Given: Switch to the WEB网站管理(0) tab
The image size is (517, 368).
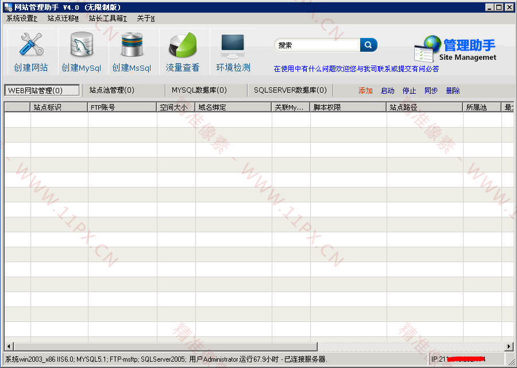Looking at the screenshot, I should click(x=42, y=90).
